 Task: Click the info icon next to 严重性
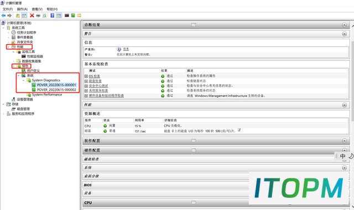pyautogui.click(x=119, y=49)
